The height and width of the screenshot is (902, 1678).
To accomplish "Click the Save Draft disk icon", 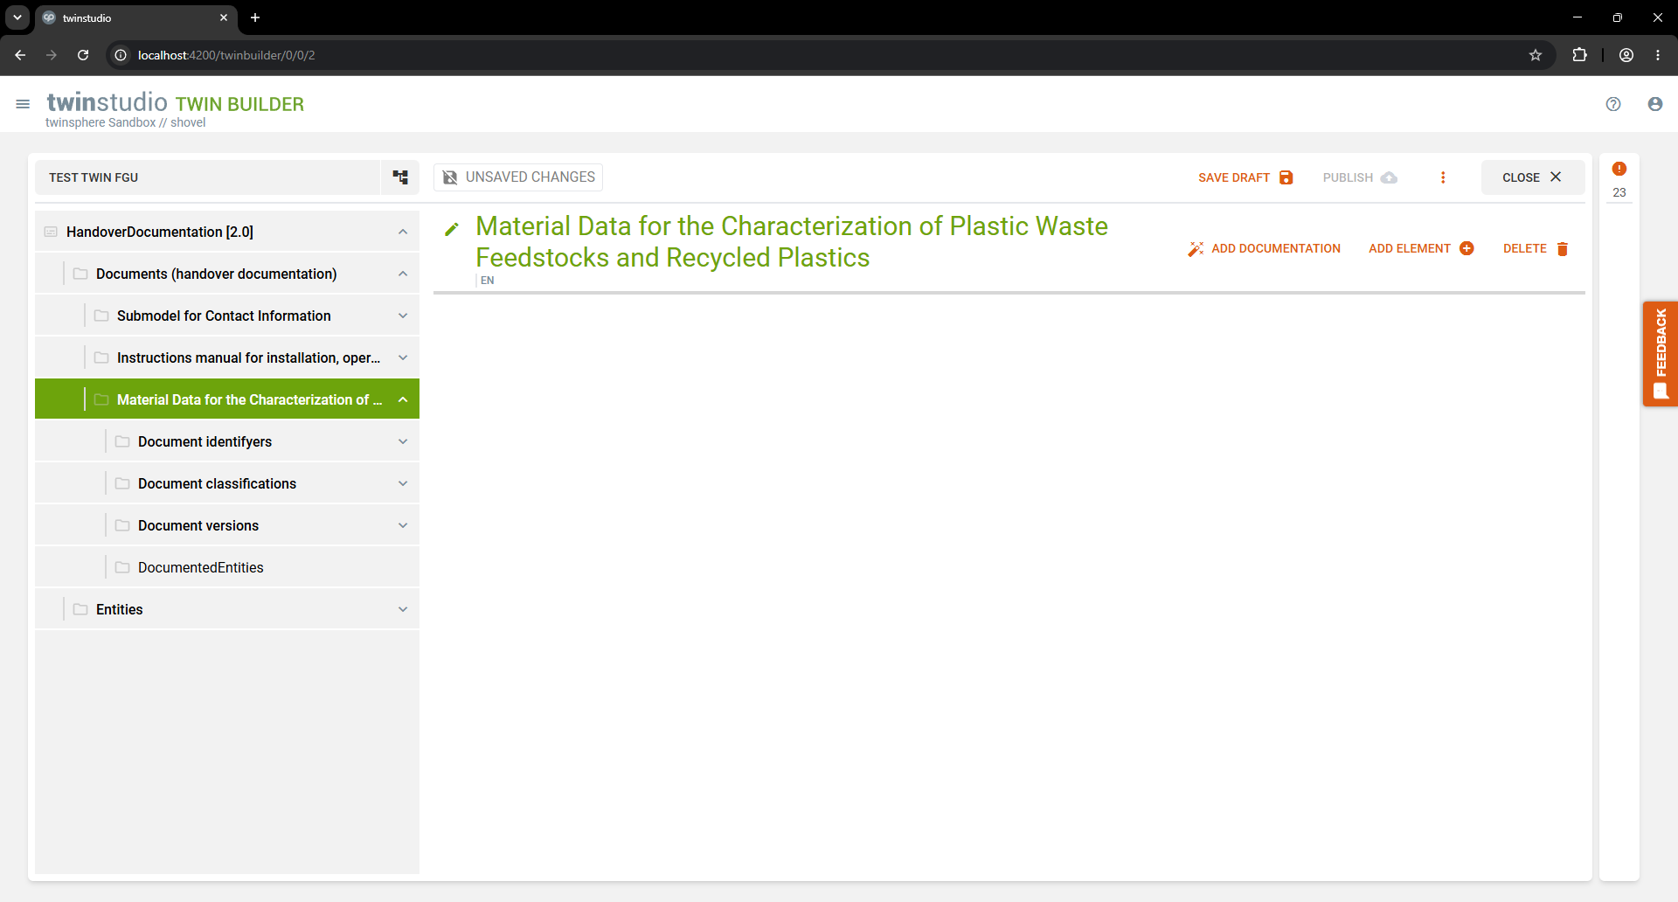I will (x=1286, y=177).
